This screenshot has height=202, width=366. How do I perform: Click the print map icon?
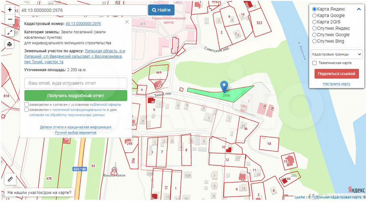click(x=10, y=44)
